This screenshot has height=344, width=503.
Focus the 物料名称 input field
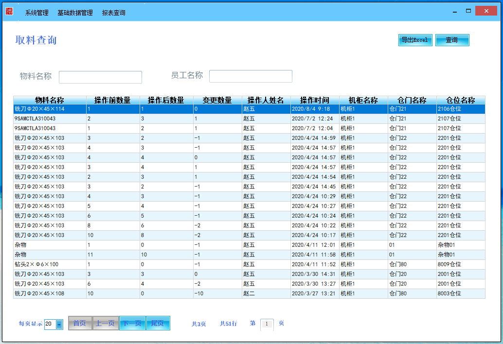click(x=100, y=77)
